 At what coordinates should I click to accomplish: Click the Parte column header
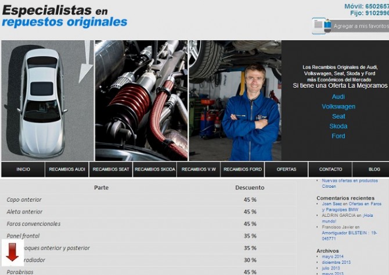pyautogui.click(x=101, y=188)
